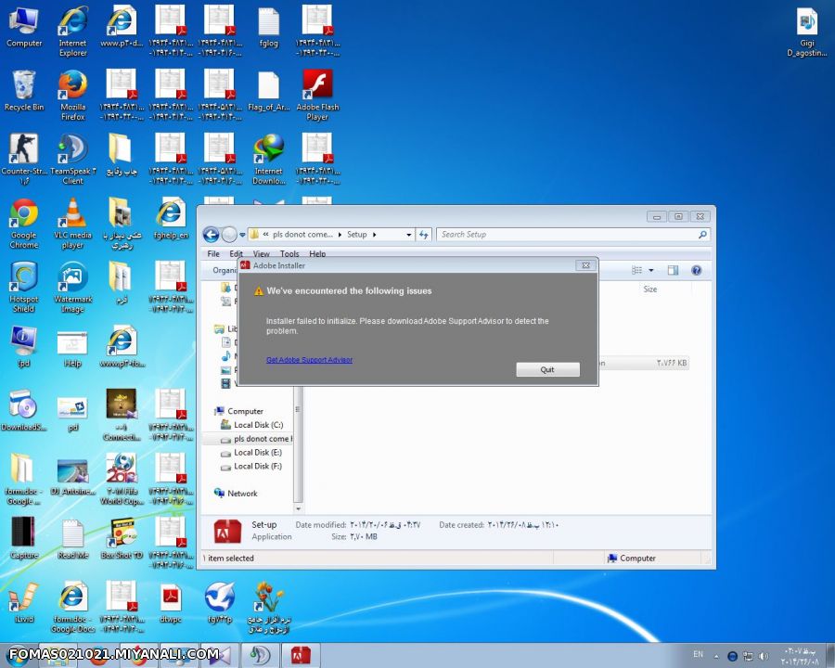
Task: Open Box Shot 3D shortcut
Action: tap(122, 538)
